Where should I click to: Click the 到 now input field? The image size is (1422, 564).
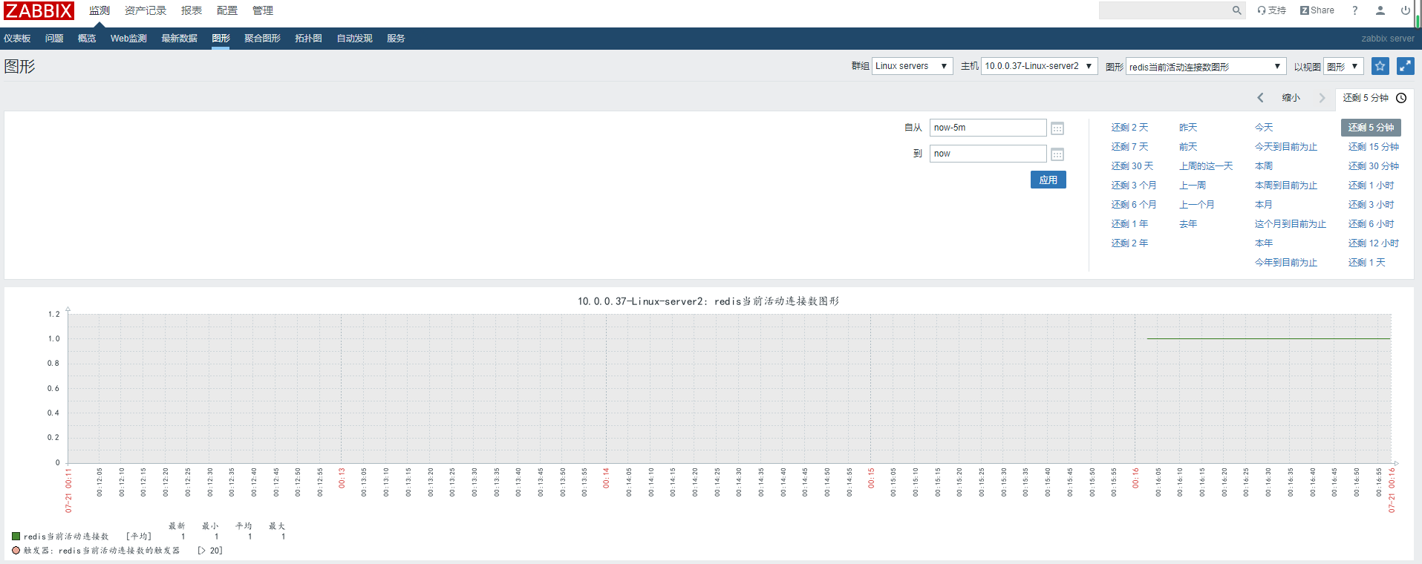[x=988, y=154]
